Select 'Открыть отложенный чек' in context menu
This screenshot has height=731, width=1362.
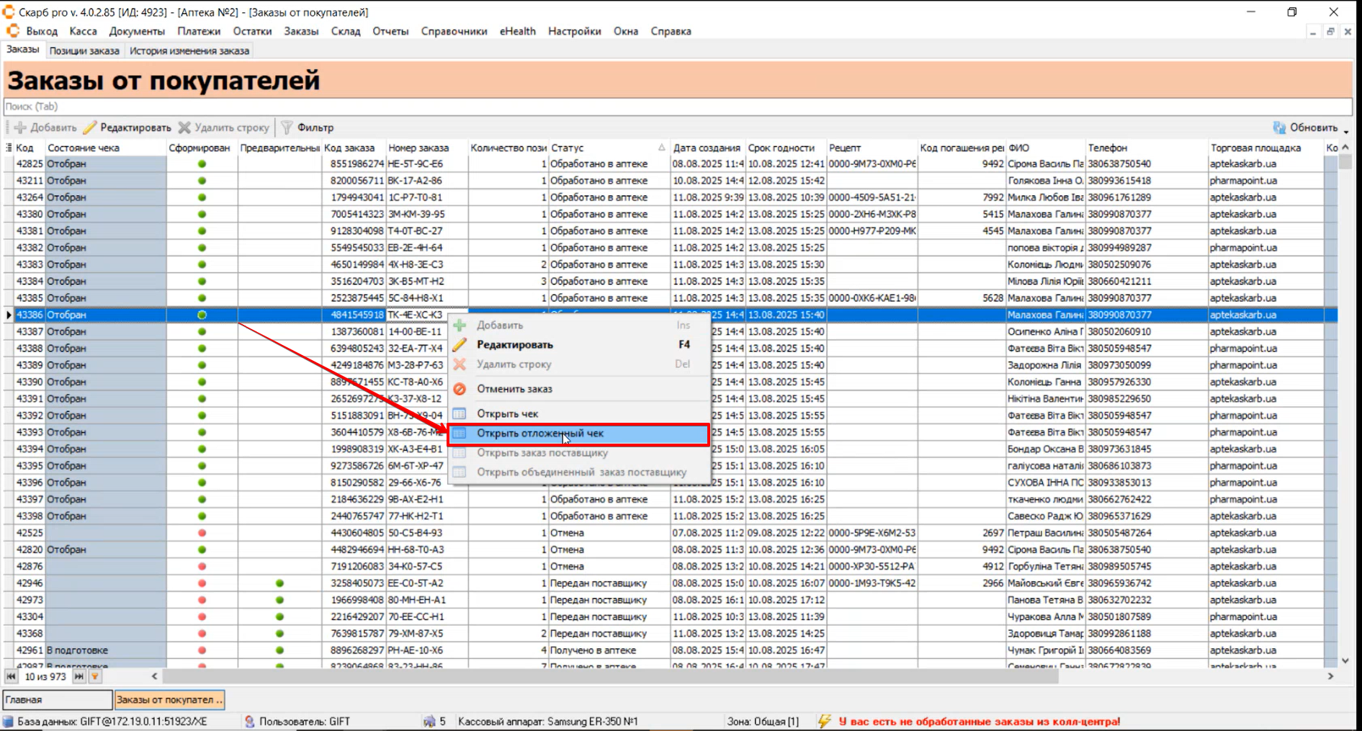pos(540,434)
